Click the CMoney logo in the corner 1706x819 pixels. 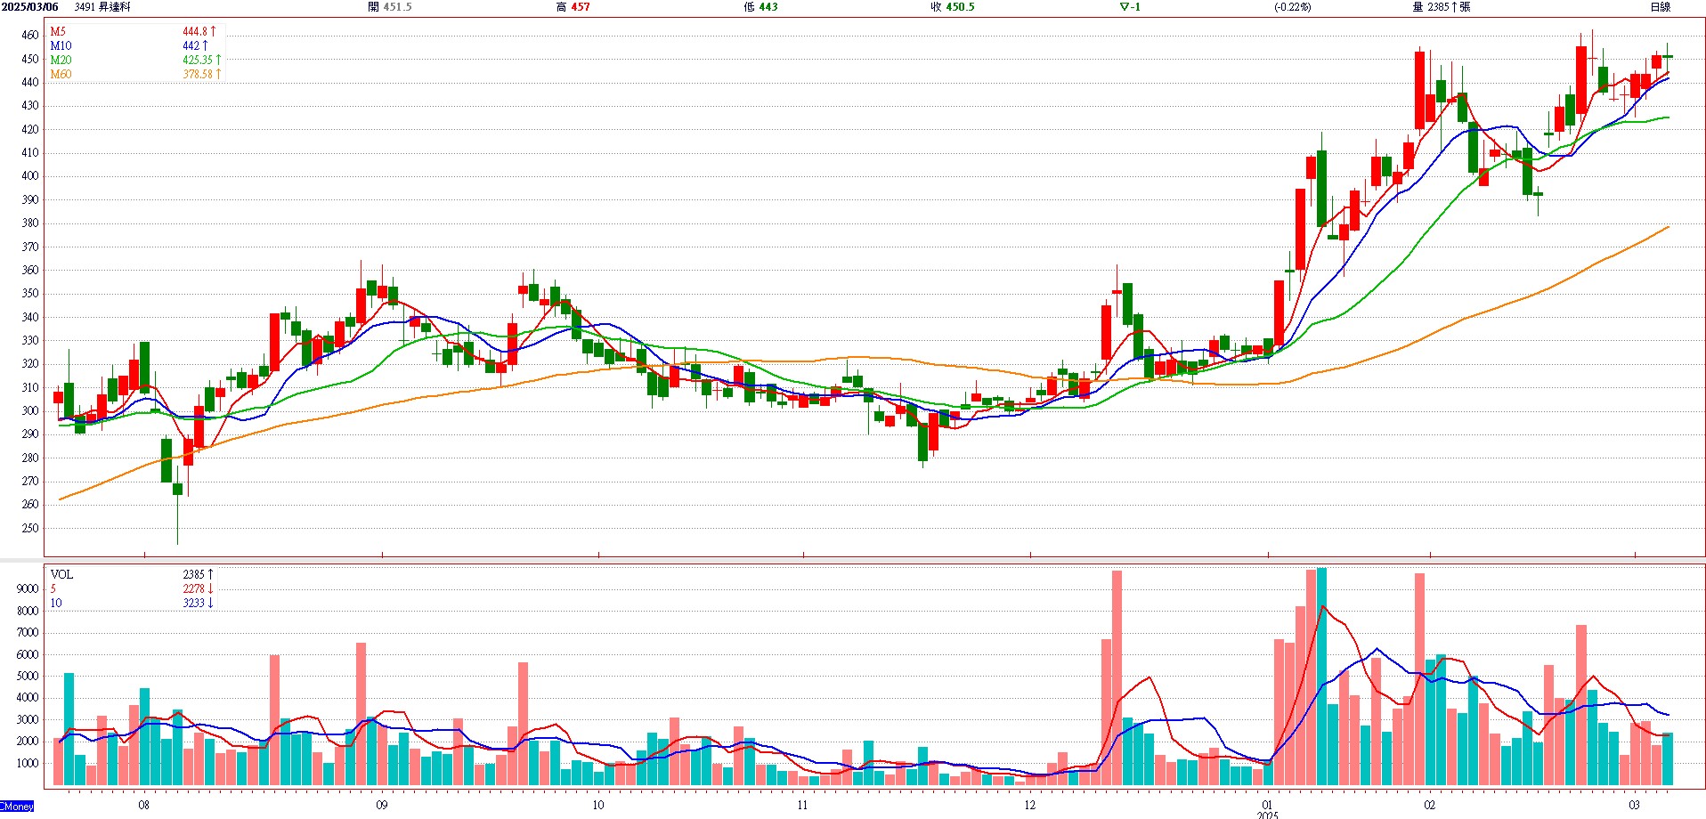[x=17, y=806]
